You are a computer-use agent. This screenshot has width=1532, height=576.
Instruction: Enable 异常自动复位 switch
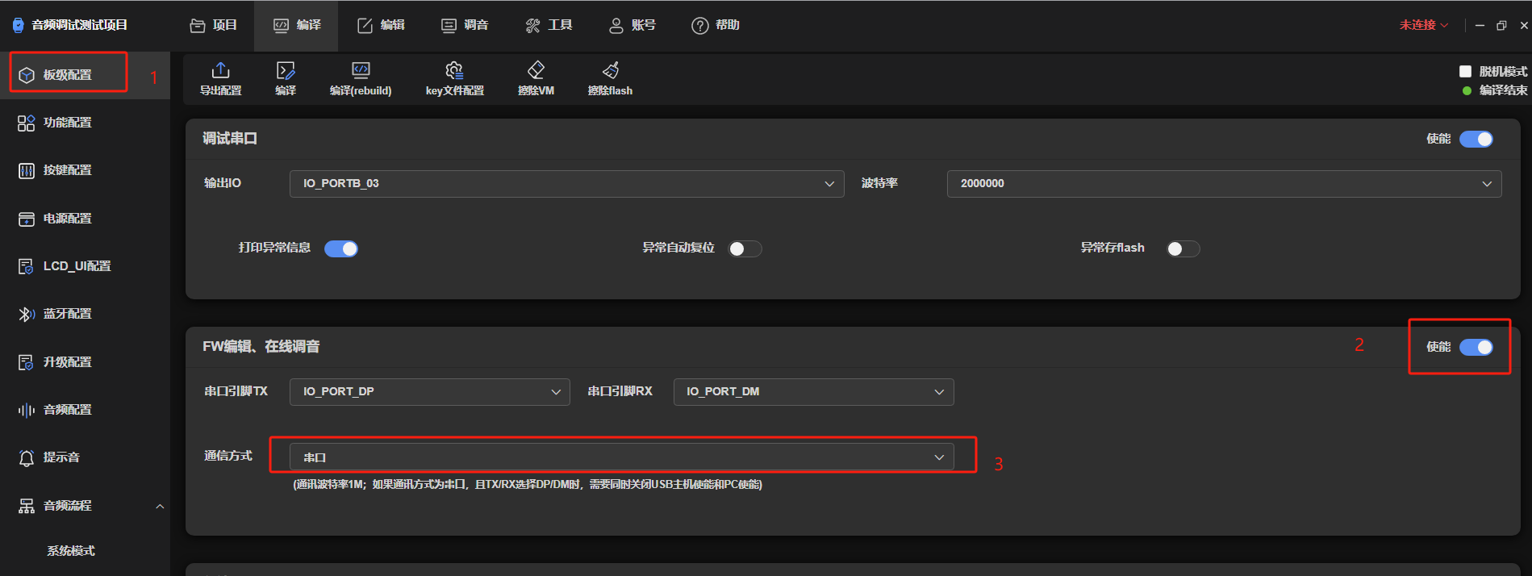coord(745,248)
